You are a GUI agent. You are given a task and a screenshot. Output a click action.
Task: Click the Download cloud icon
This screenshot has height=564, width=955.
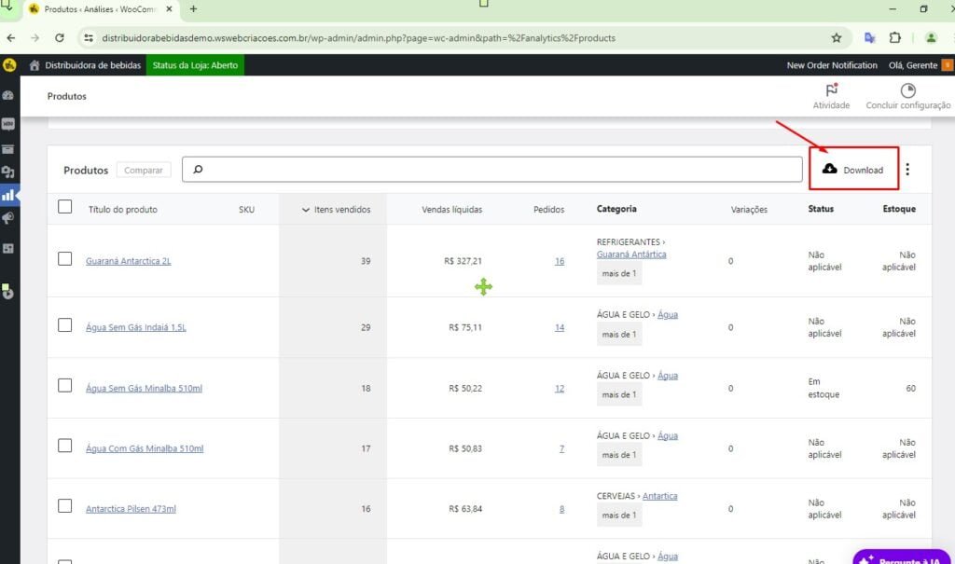(x=829, y=169)
